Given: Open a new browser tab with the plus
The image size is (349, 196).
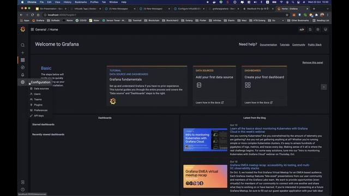Looking at the screenshot, I should [x=314, y=9].
